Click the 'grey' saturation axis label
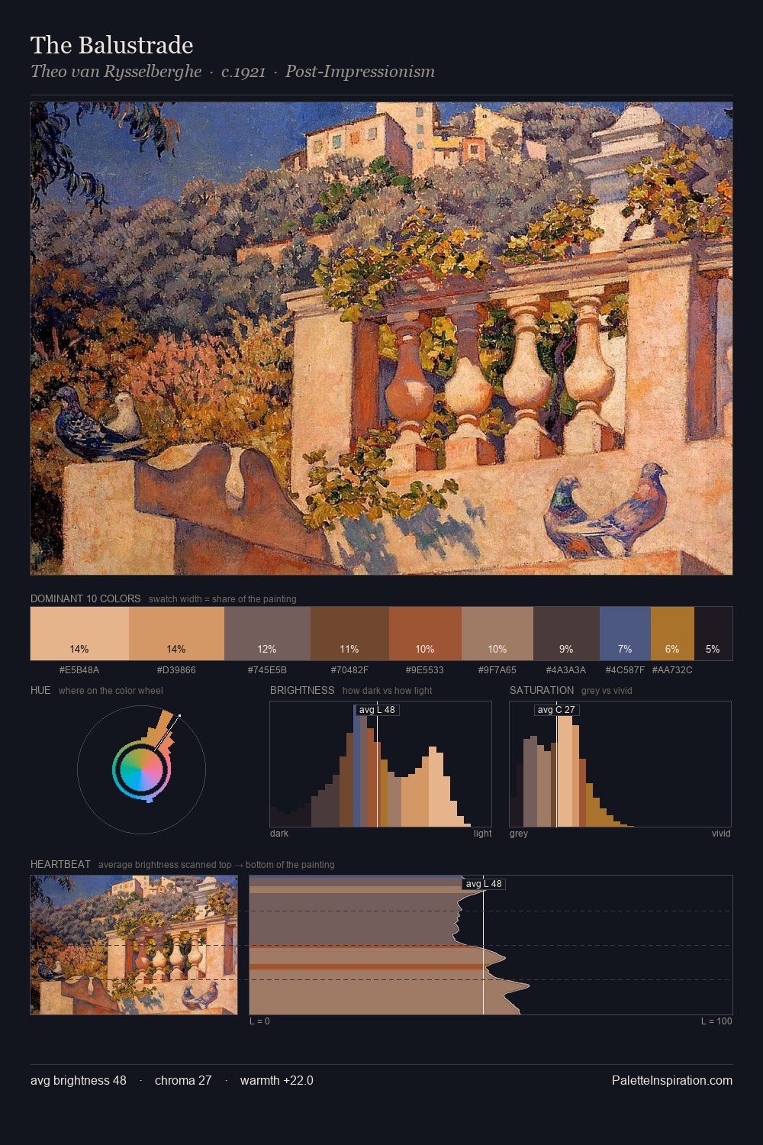 tap(519, 834)
